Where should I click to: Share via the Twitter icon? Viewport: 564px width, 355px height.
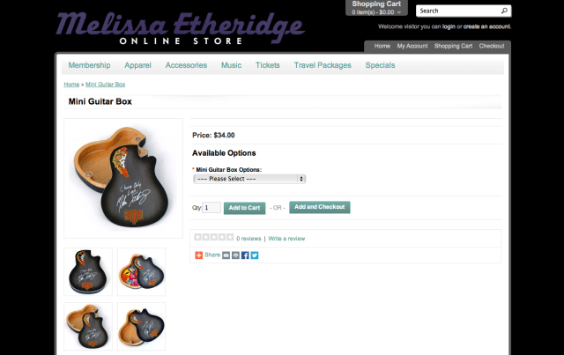click(x=255, y=255)
